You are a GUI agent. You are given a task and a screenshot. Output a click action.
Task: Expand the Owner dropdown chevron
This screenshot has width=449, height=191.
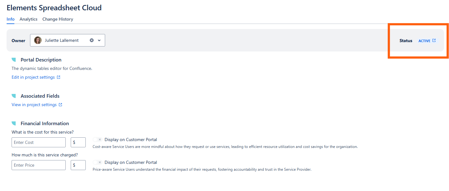[x=99, y=40]
